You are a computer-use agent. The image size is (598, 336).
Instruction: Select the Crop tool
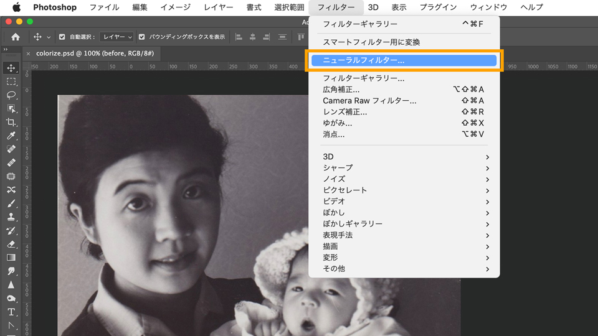click(11, 122)
